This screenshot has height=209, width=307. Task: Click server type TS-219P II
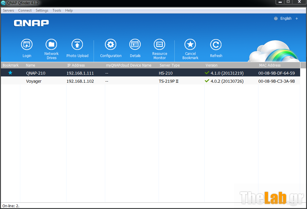(x=169, y=81)
